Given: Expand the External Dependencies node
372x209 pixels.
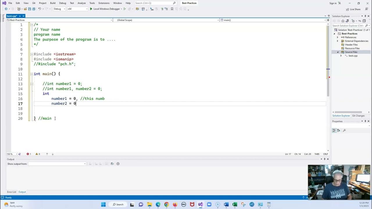Looking at the screenshot, I should [x=338, y=41].
